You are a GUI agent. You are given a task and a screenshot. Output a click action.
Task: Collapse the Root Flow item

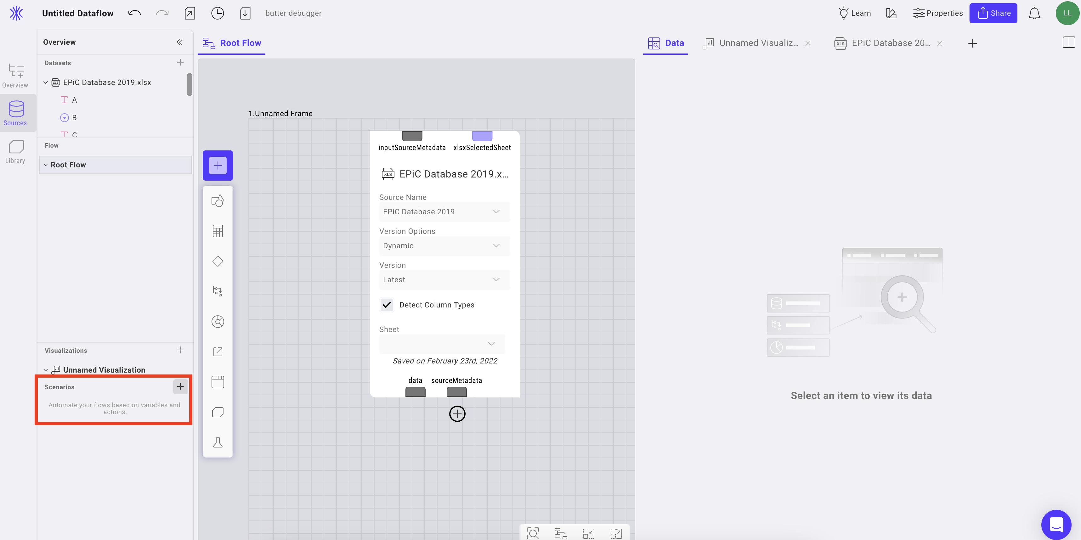tap(46, 165)
